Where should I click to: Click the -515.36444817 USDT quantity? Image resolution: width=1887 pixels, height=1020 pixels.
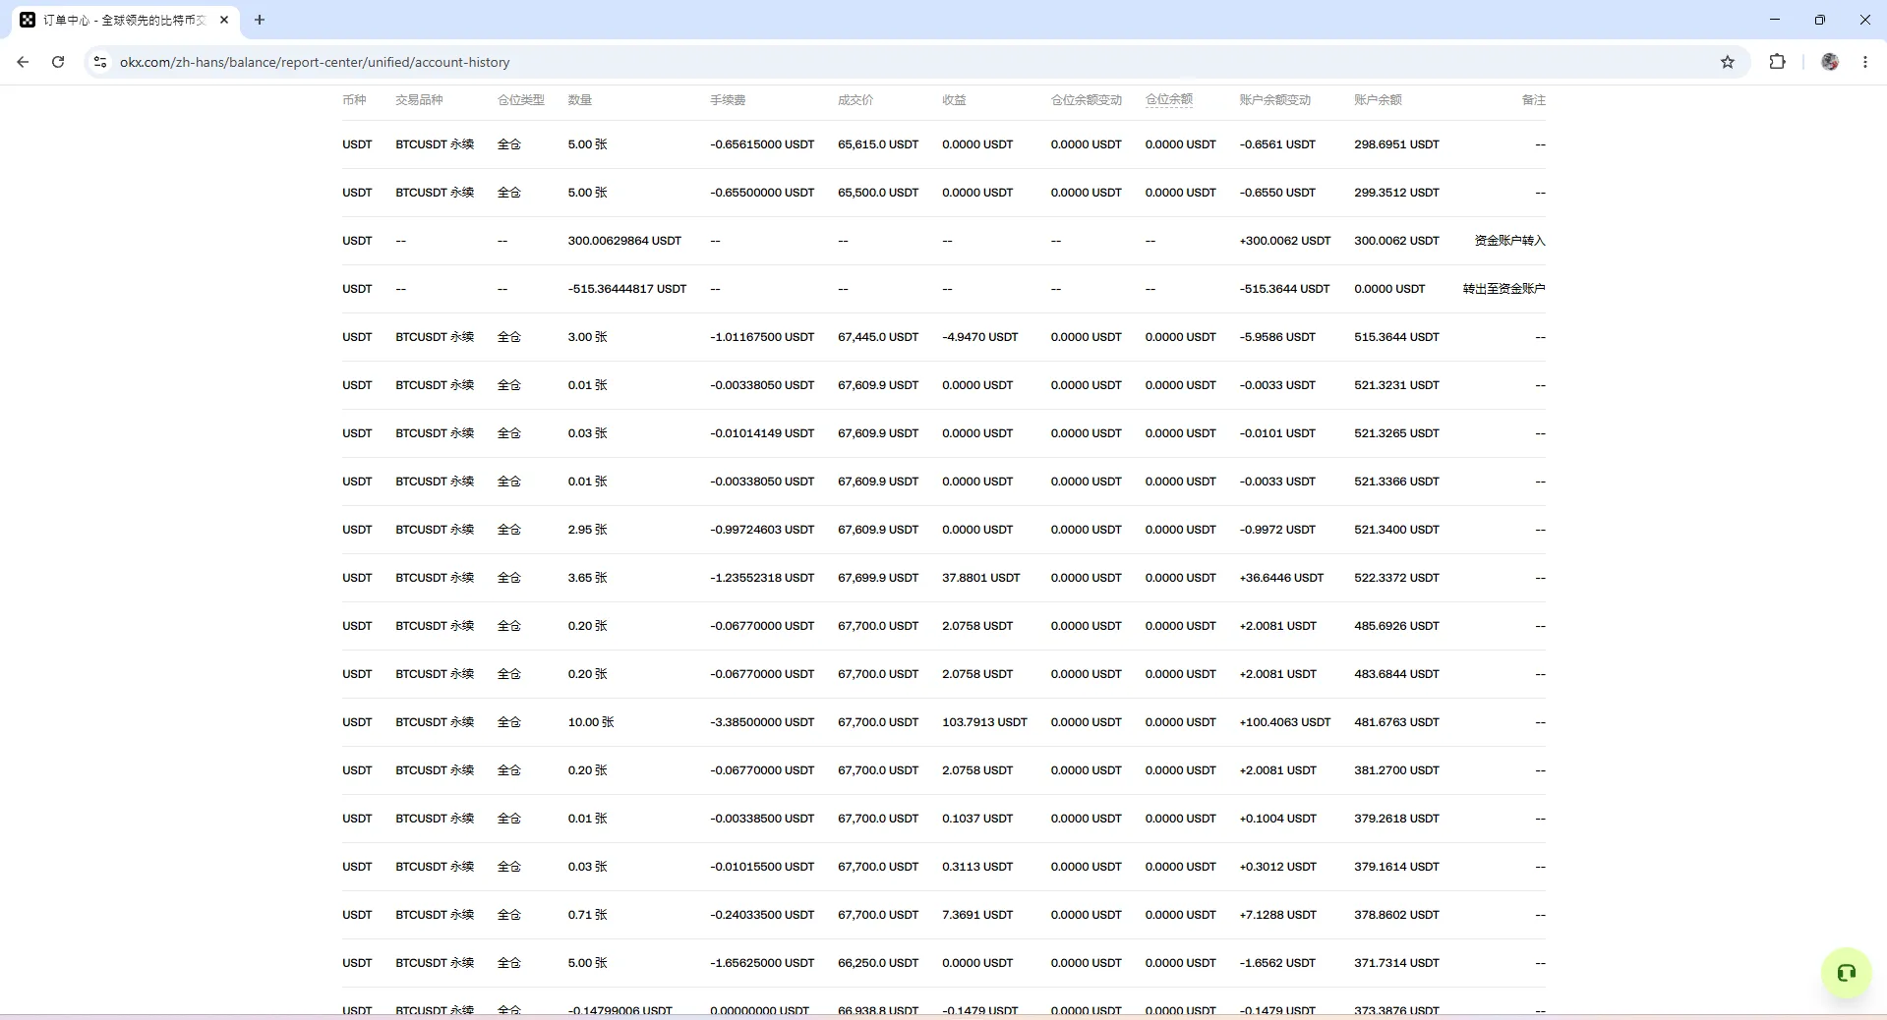click(x=627, y=289)
